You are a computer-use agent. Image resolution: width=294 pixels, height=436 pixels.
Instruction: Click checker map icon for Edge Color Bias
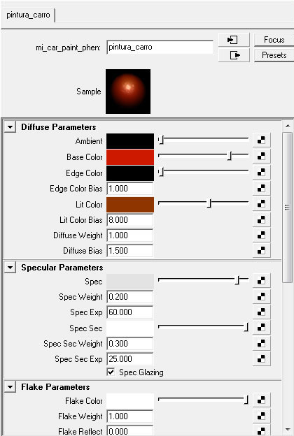(261, 188)
